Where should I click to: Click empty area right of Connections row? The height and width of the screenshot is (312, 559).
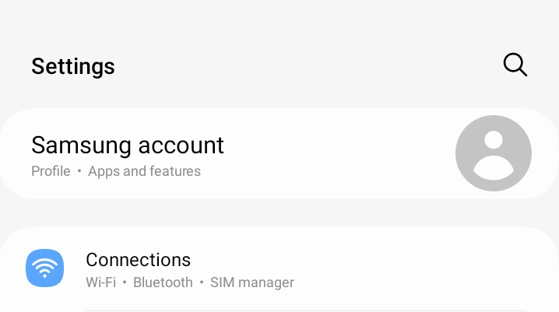428,269
